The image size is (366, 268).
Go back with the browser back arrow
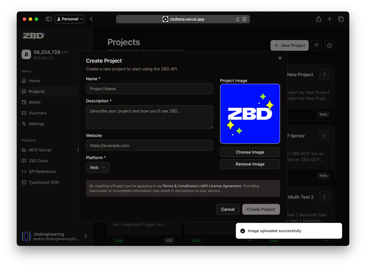point(91,19)
